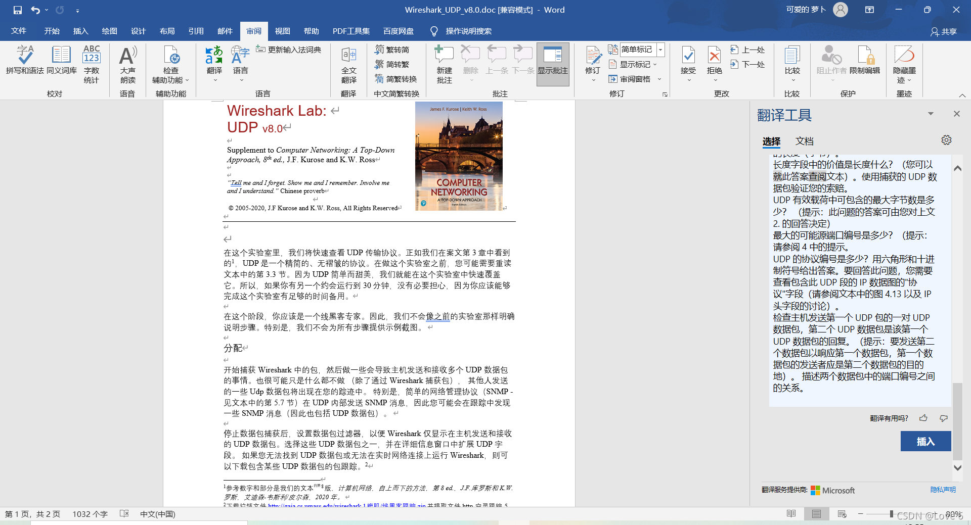Click the Insert (插入) translation button
This screenshot has width=971, height=525.
[x=925, y=441]
